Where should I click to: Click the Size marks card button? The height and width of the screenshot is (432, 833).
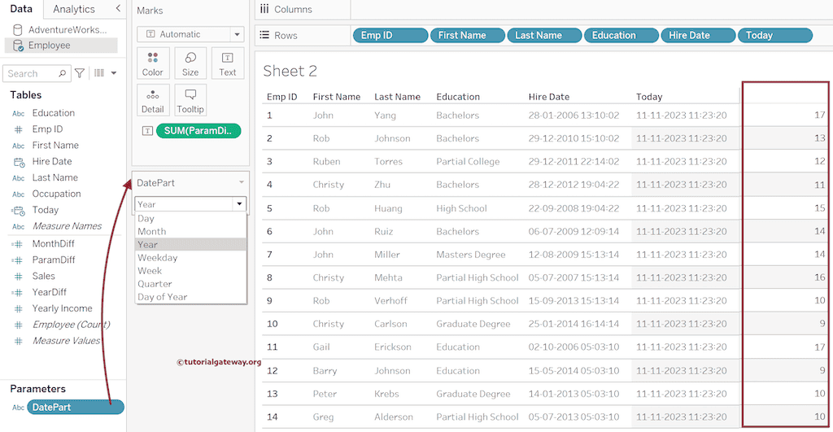190,63
